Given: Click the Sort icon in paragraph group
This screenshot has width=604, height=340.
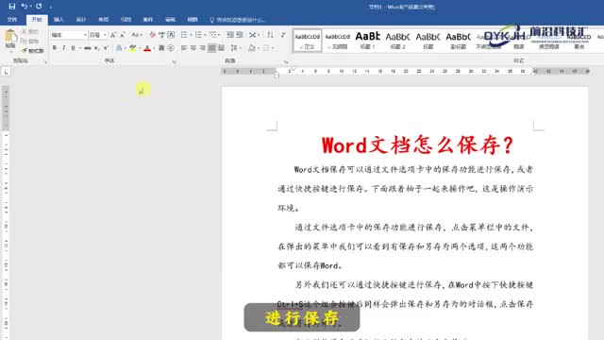Looking at the screenshot, I should (270, 35).
